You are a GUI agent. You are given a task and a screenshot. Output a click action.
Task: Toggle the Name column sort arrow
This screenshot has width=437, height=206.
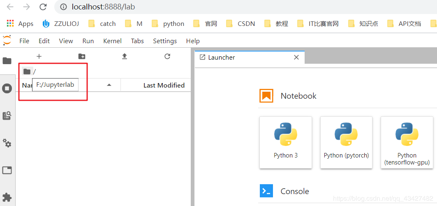coord(109,85)
